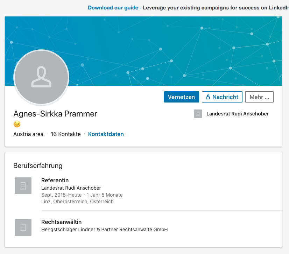Click the Linz, Oberösterreich, Österreich location

click(x=77, y=202)
